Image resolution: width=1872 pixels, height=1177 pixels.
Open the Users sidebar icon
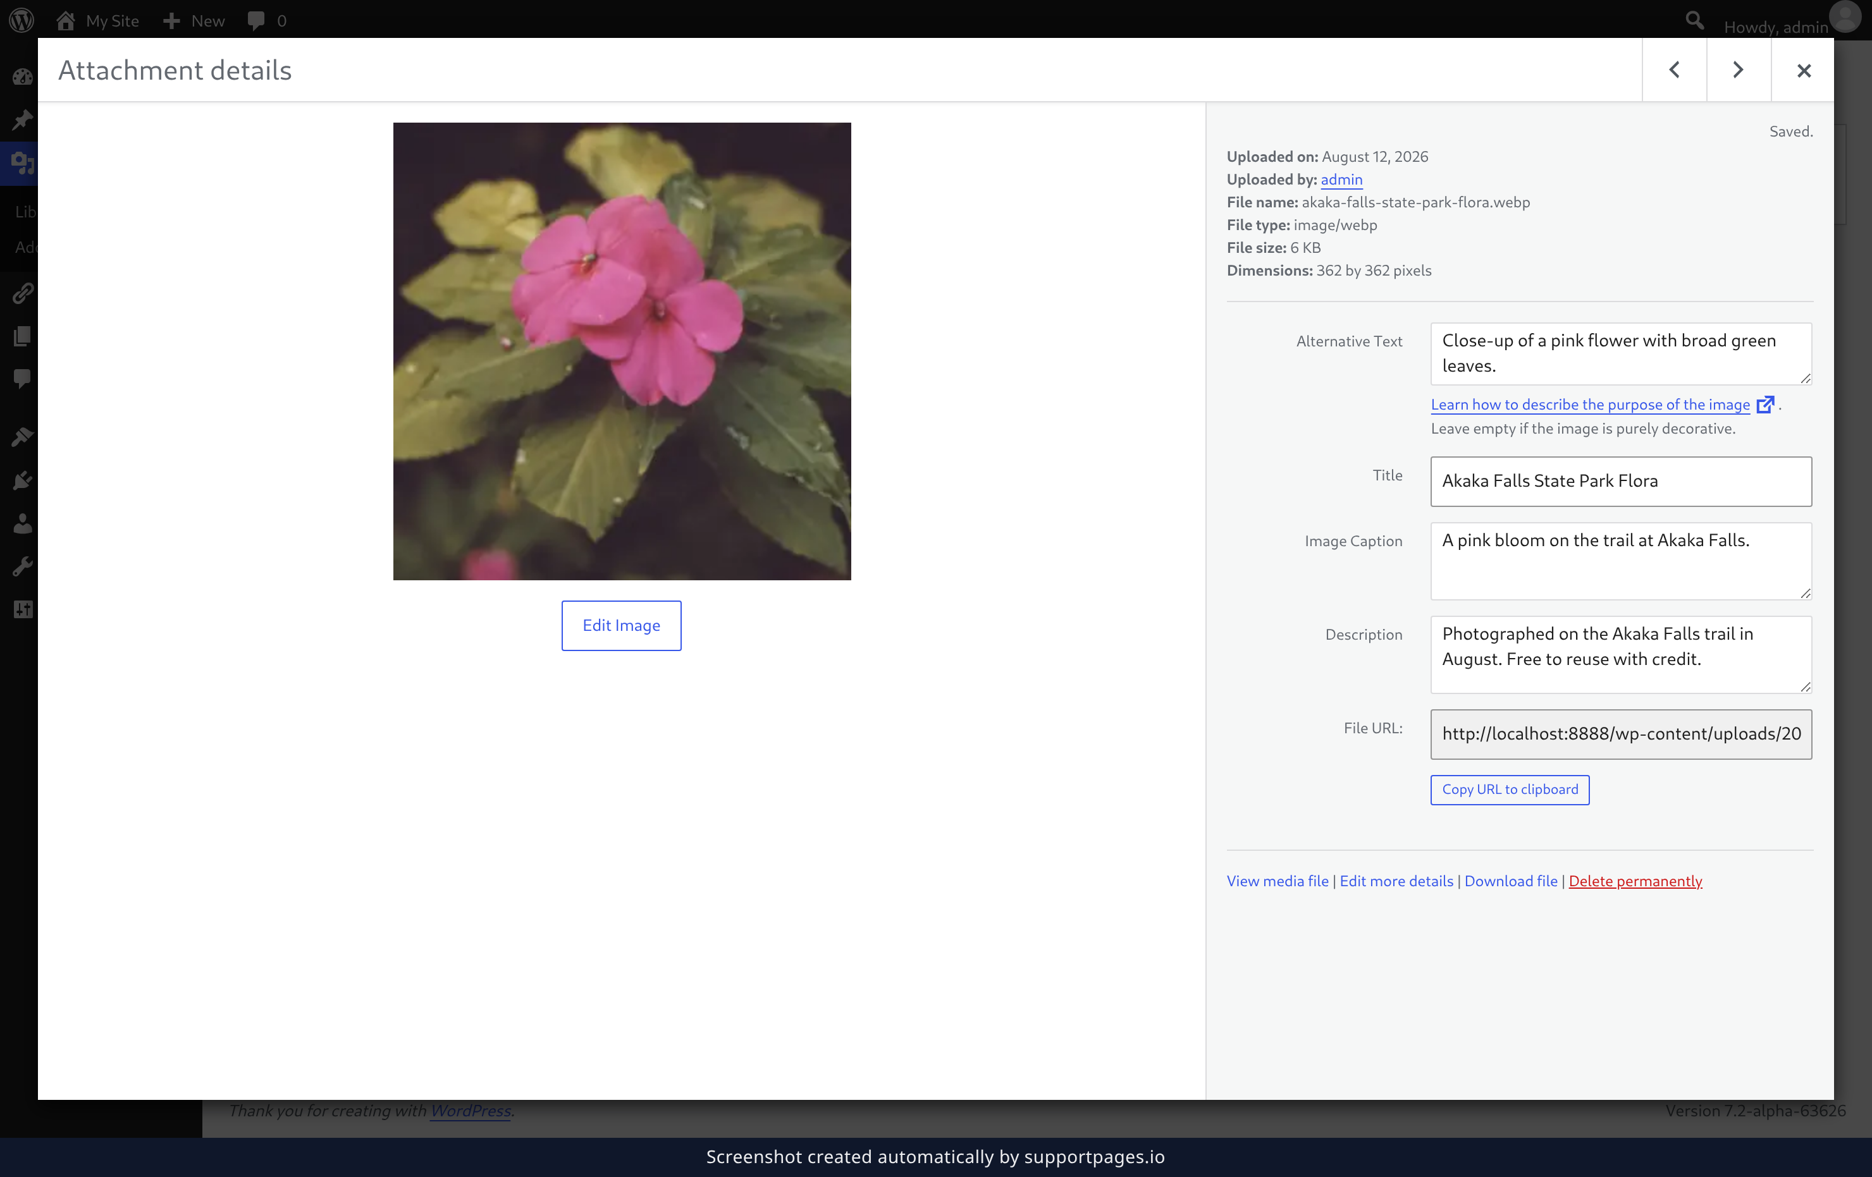click(x=22, y=523)
